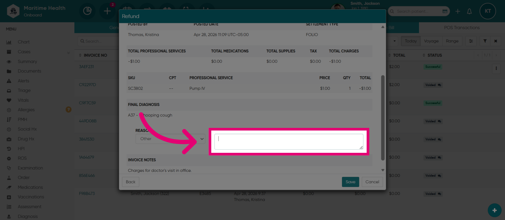This screenshot has height=220, width=505.
Task: Open the dashboard pie chart icon
Action: (x=87, y=11)
